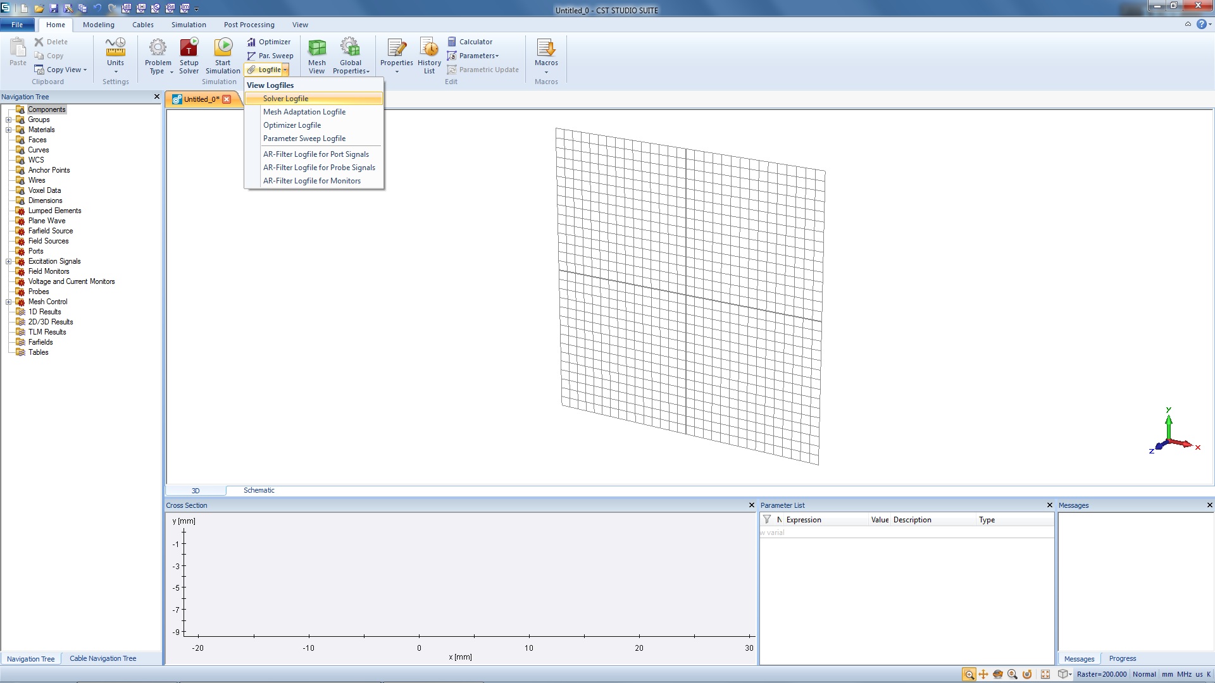
Task: Select AR-Filter Logfile for Monitors
Action: point(314,181)
